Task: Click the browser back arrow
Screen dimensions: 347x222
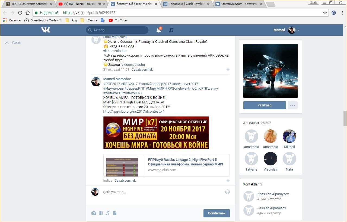Action: click(5, 13)
